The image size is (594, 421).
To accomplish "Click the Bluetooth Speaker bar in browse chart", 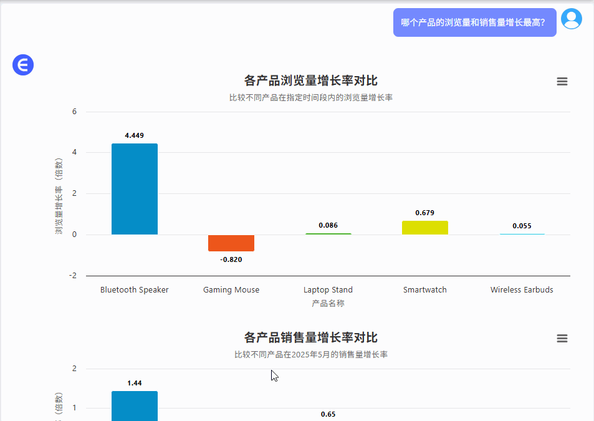I will click(135, 189).
